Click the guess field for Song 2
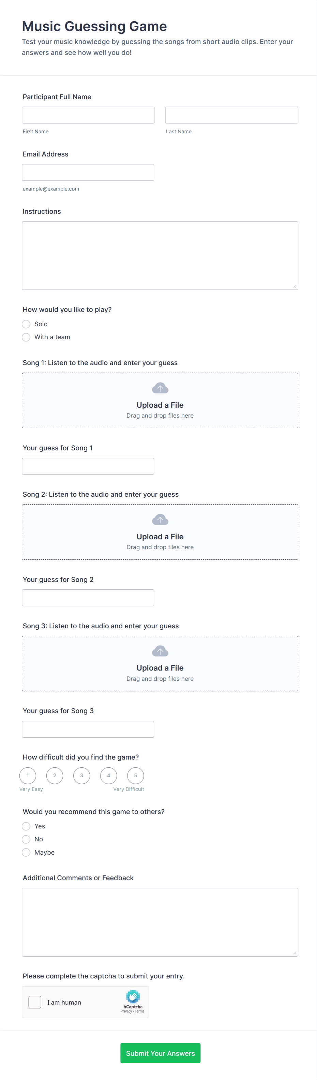Viewport: 317px width, 1080px height. pyautogui.click(x=88, y=597)
